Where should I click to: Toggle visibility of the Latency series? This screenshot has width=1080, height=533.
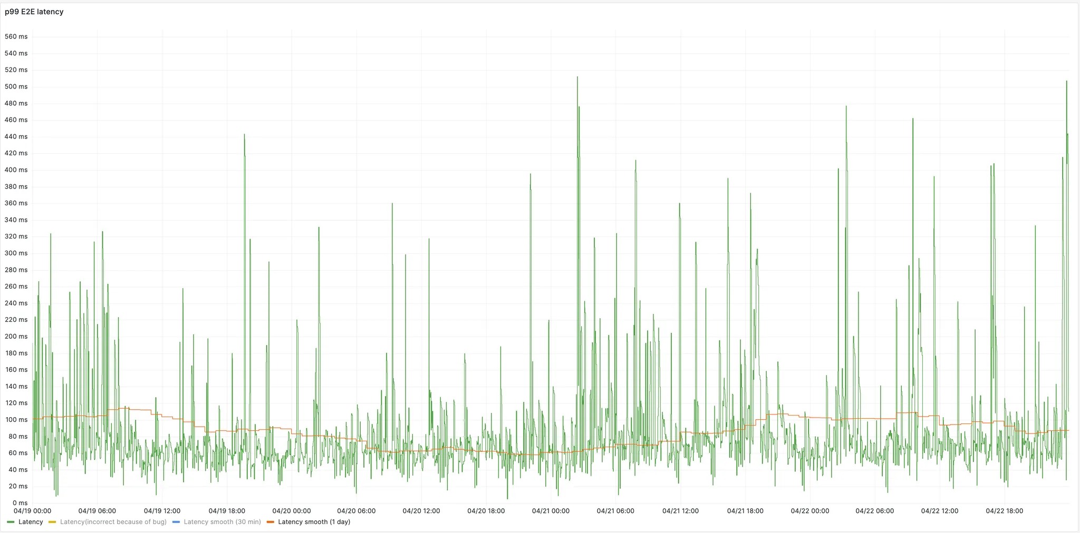pos(31,522)
